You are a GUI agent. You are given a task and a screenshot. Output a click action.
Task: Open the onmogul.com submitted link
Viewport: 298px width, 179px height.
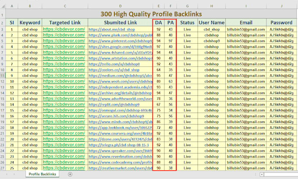(121, 110)
